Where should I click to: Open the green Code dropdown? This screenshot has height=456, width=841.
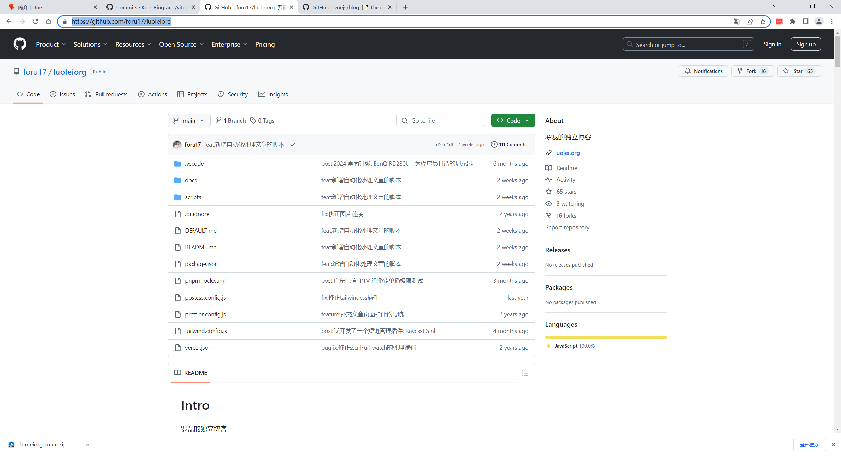[x=513, y=120]
